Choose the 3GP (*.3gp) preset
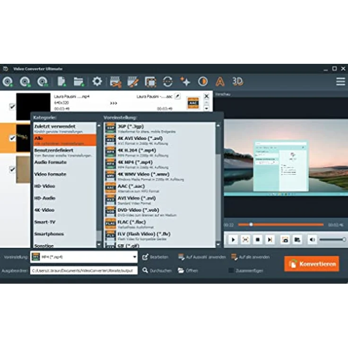This screenshot has height=348, width=348. click(160, 128)
